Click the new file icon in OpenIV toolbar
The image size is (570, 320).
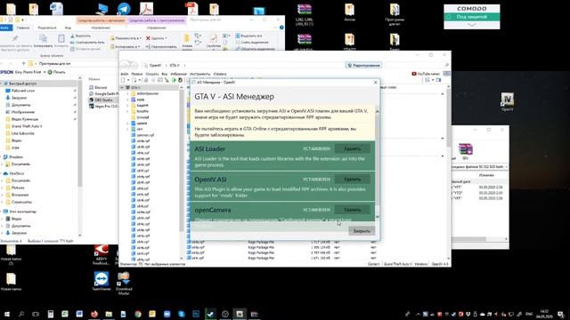pos(123,80)
